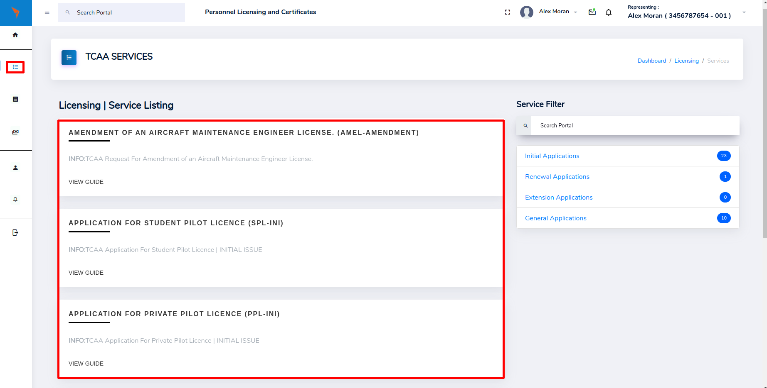Viewport: 767px width, 388px height.
Task: Filter by General Applications
Action: [628, 218]
